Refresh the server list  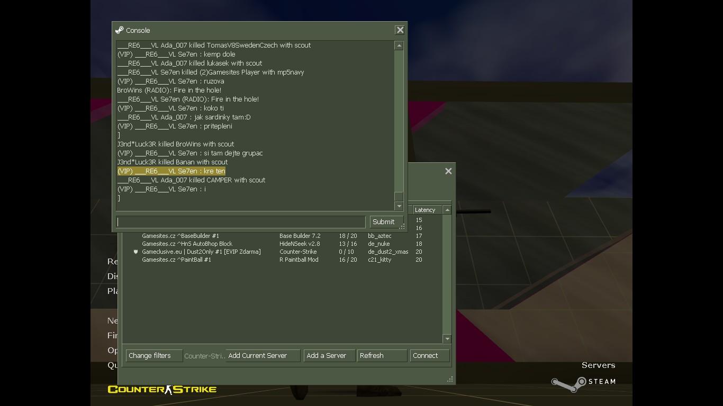point(382,356)
